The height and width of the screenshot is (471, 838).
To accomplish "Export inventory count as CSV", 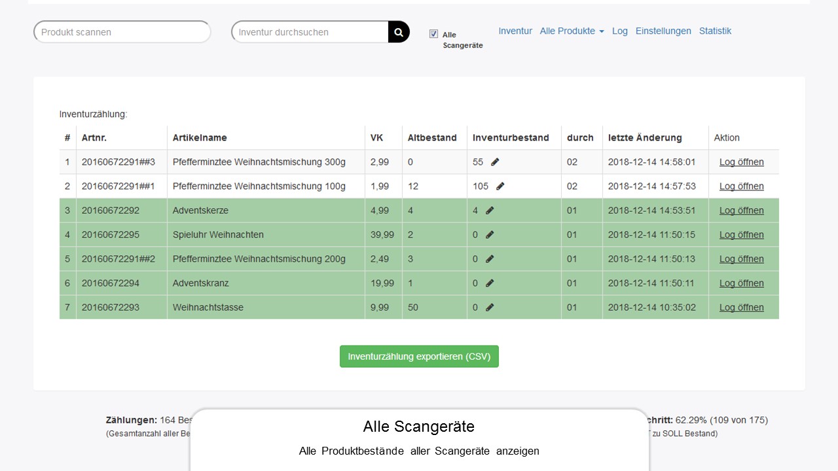I will tap(419, 357).
